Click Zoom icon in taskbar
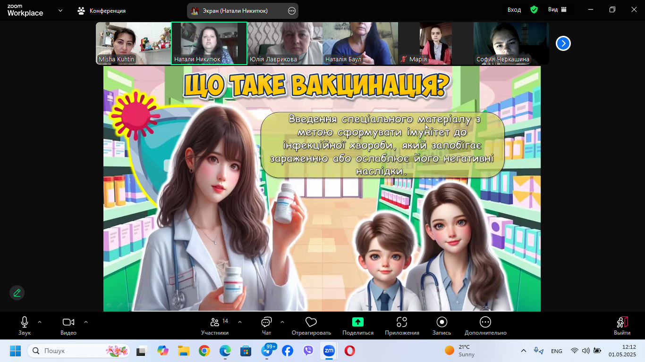645x362 pixels. tap(329, 351)
